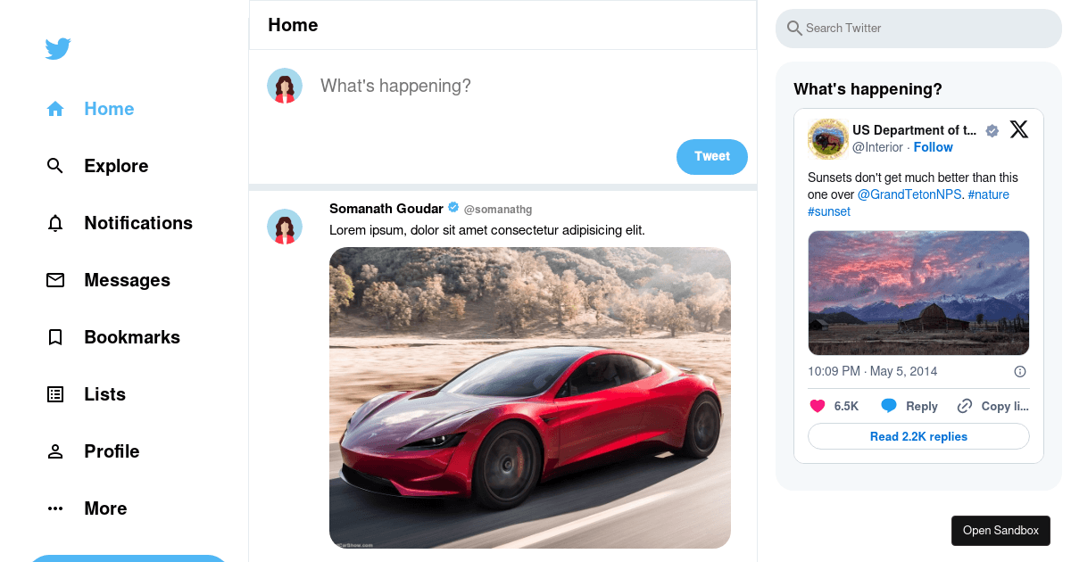
Task: Follow the US Department of the Interior account
Action: [933, 147]
